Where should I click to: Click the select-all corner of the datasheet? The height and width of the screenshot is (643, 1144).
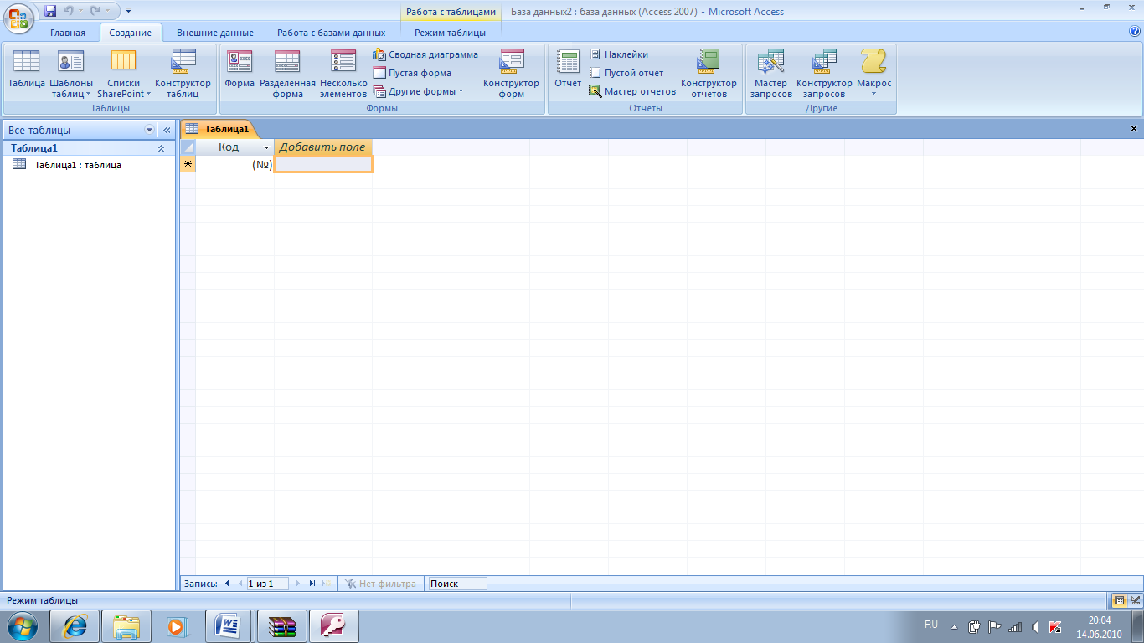coord(188,147)
